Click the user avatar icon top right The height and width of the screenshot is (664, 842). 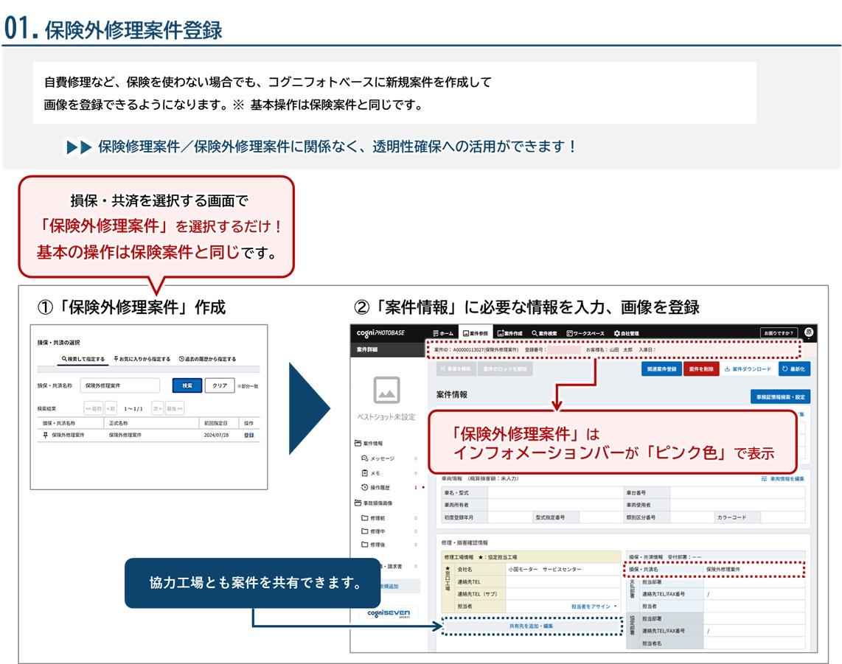pyautogui.click(x=807, y=332)
